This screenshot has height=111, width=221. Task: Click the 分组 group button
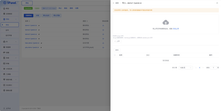[37, 15]
